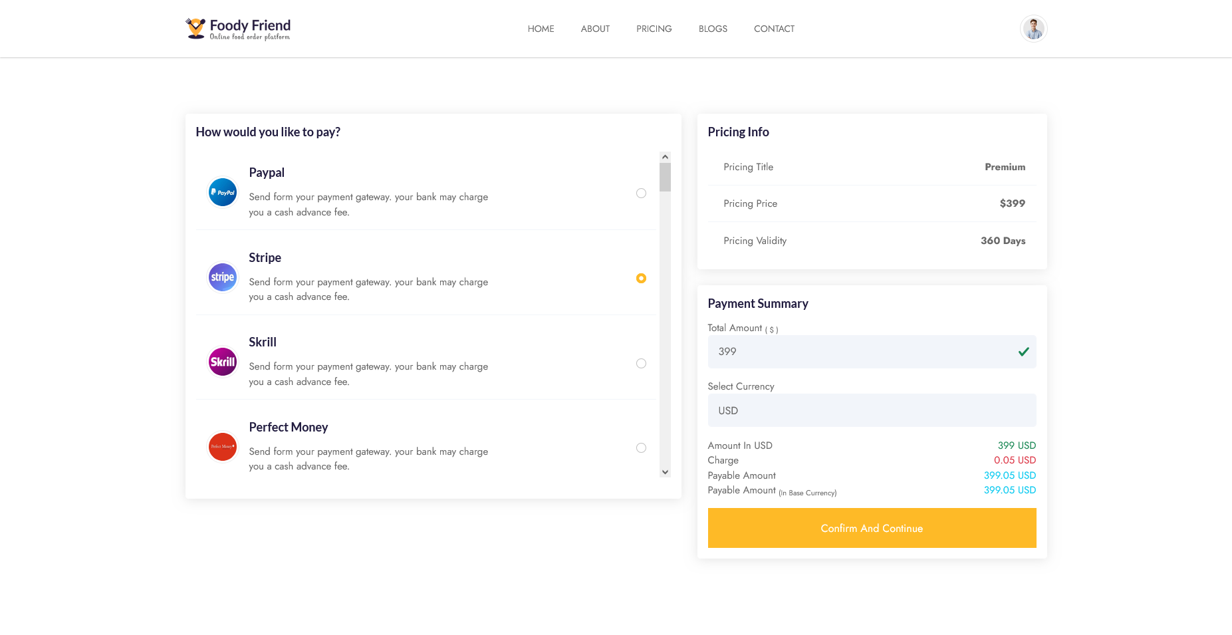Navigate to PRICING
The image size is (1232, 635).
click(654, 29)
